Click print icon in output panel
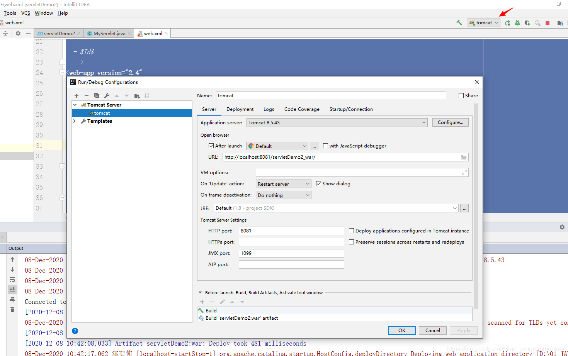This screenshot has width=568, height=356. (x=12, y=300)
